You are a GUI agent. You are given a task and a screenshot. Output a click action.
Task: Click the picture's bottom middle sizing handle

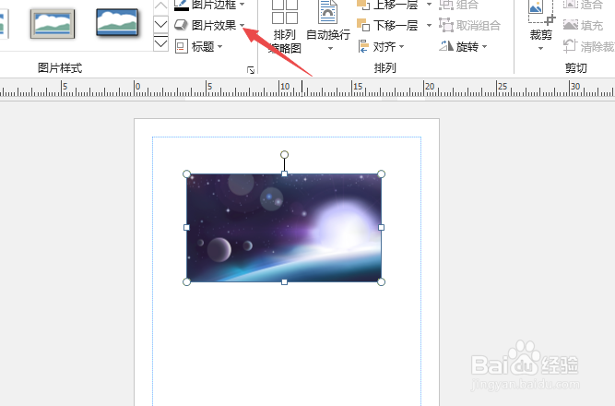[284, 282]
